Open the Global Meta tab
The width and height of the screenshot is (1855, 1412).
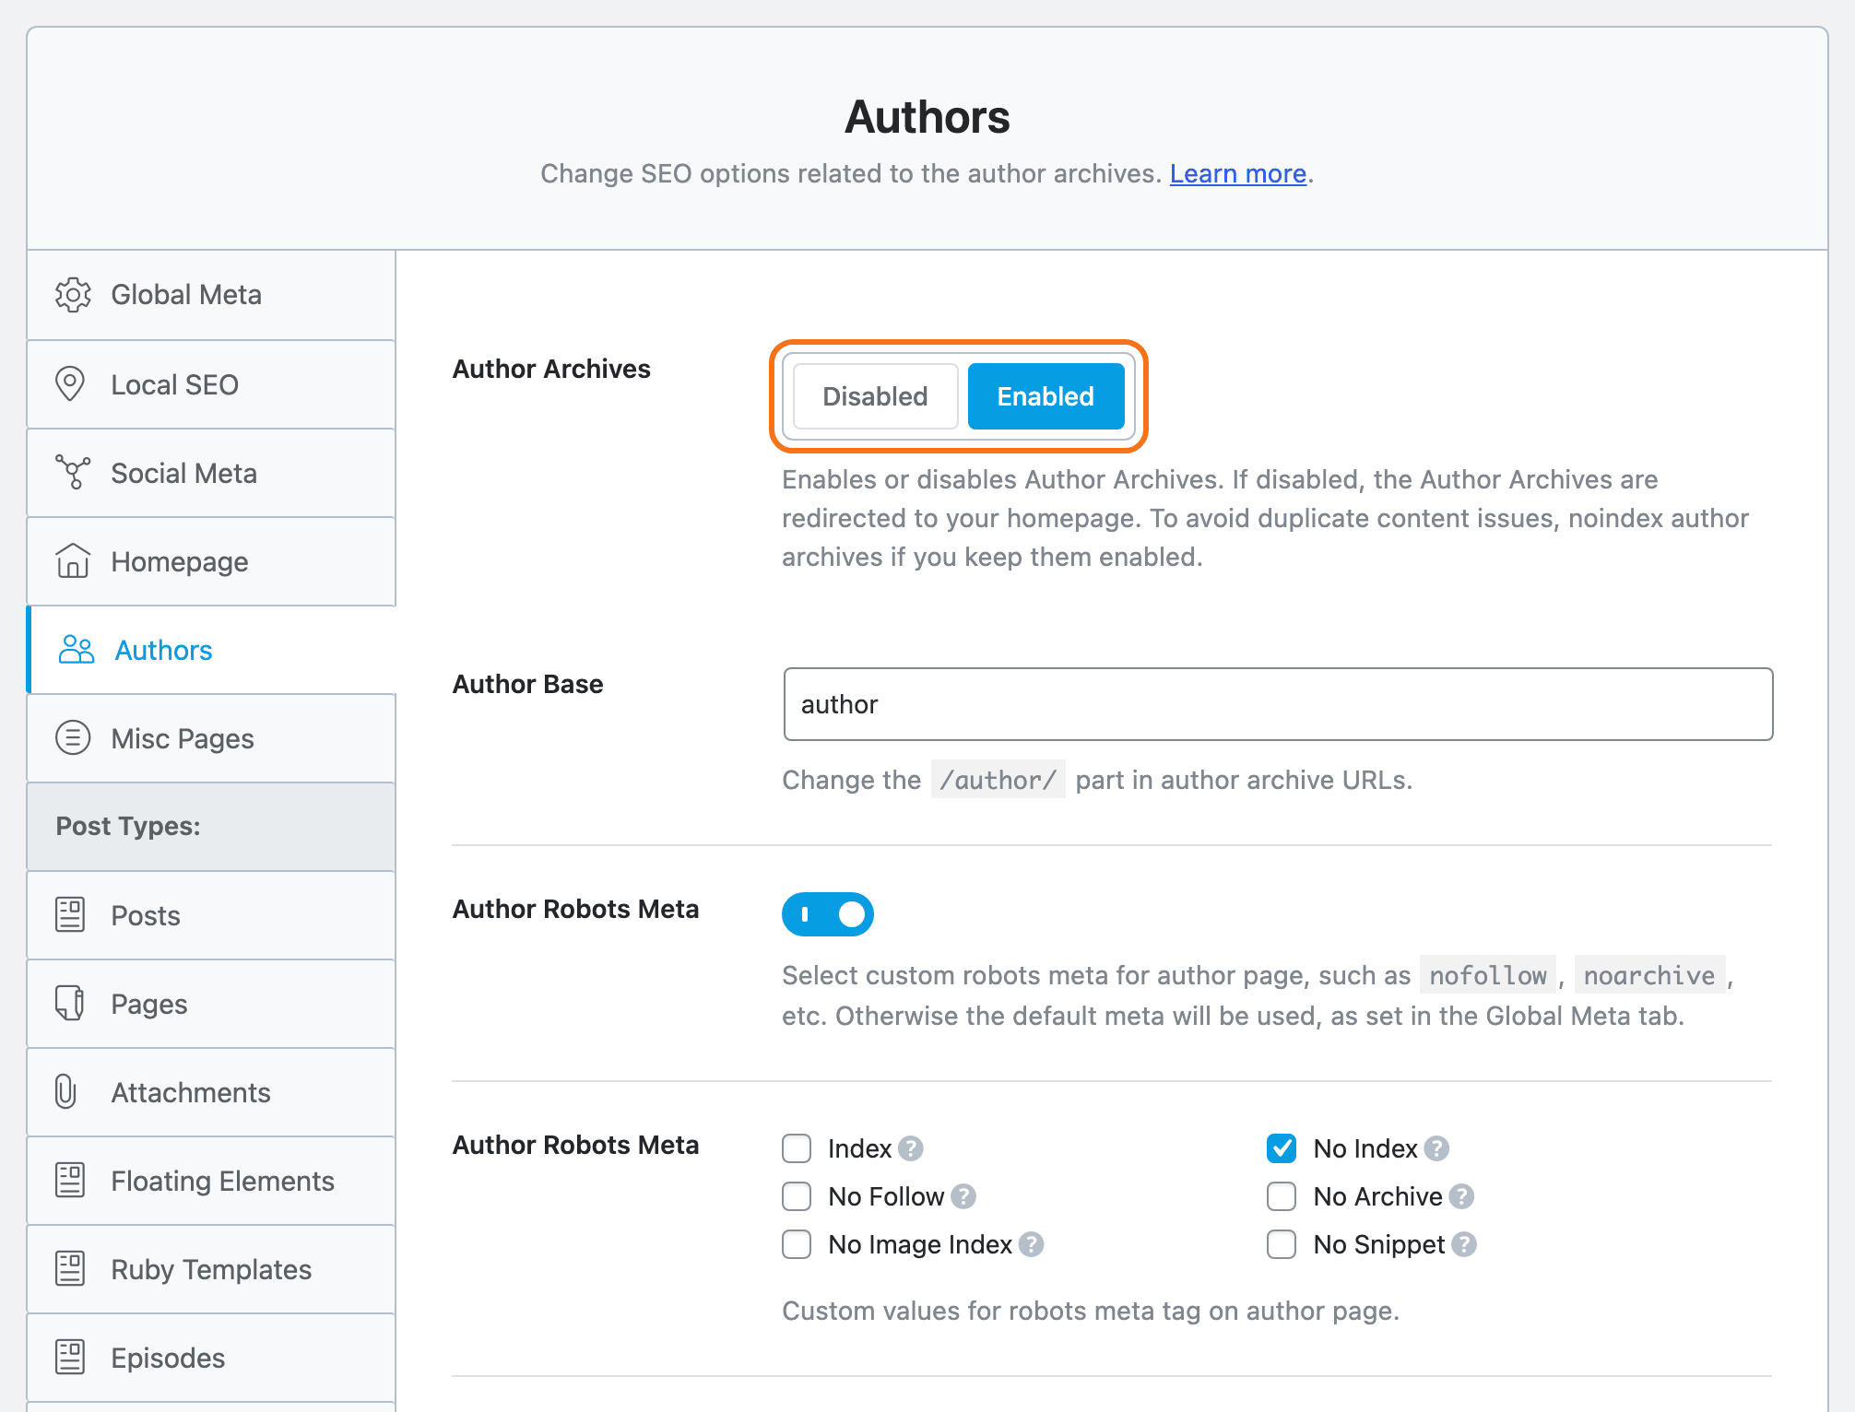(211, 295)
